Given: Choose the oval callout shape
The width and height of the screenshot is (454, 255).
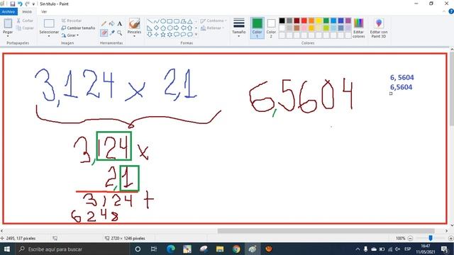Looking at the screenshot, I should pos(183,35).
